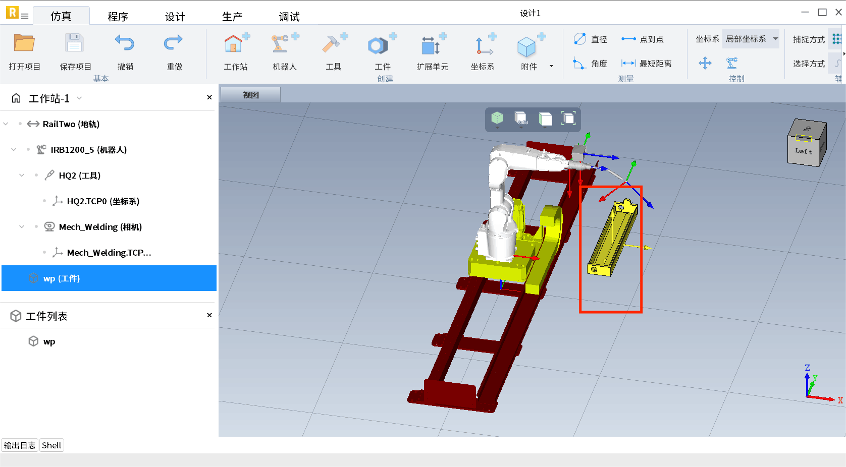Collapse the IRB1200_5 (机器人) tree node
Image resolution: width=846 pixels, height=467 pixels.
pos(14,150)
